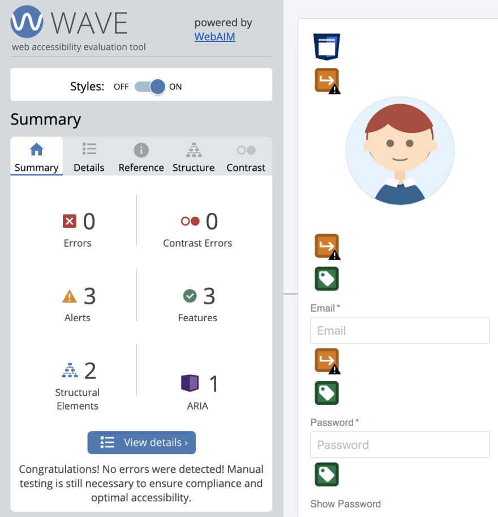Click inside the Email input field

[400, 330]
